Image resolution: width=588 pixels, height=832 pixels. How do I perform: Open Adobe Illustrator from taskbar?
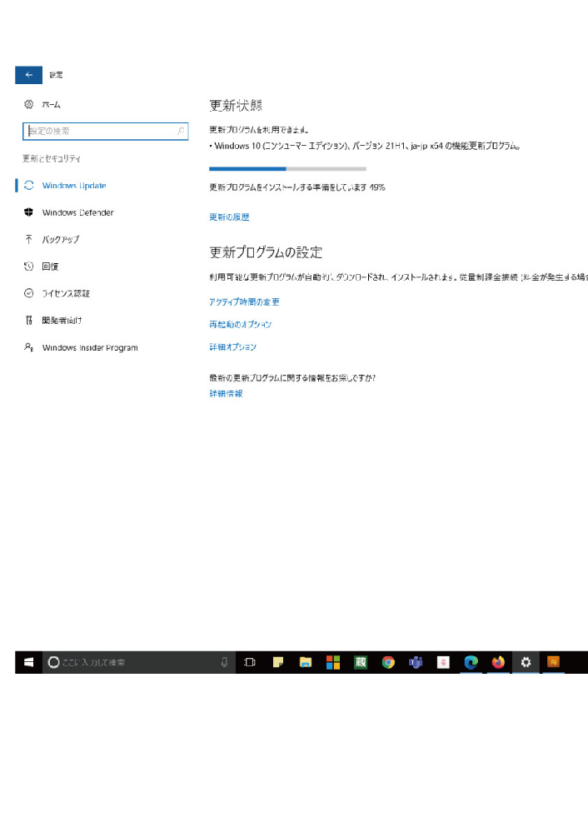pyautogui.click(x=554, y=662)
